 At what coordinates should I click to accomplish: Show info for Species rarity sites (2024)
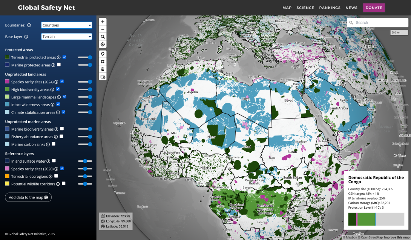pos(56,82)
